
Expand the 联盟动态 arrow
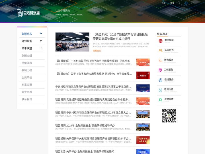click(x=41, y=34)
